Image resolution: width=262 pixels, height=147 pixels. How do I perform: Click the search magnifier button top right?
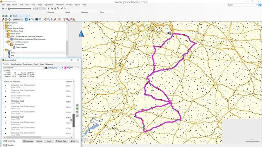(x=260, y=5)
